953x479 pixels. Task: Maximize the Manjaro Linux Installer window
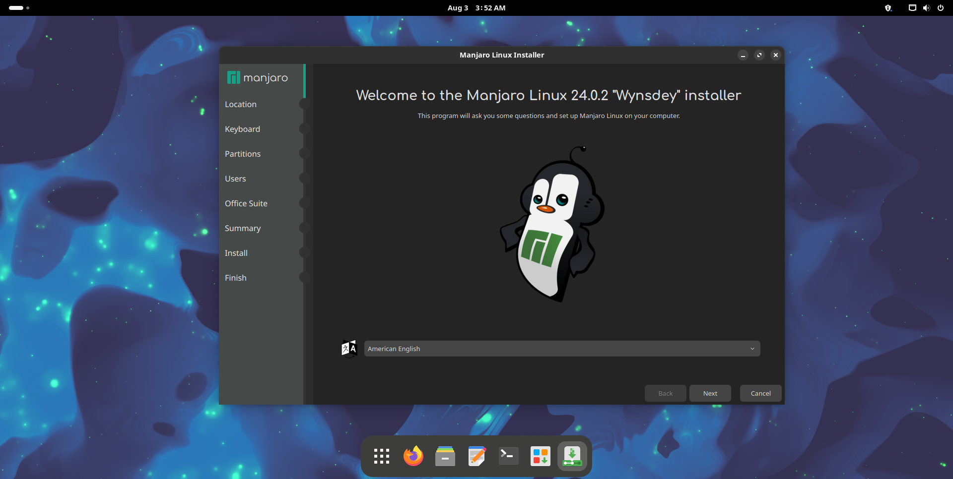(759, 55)
